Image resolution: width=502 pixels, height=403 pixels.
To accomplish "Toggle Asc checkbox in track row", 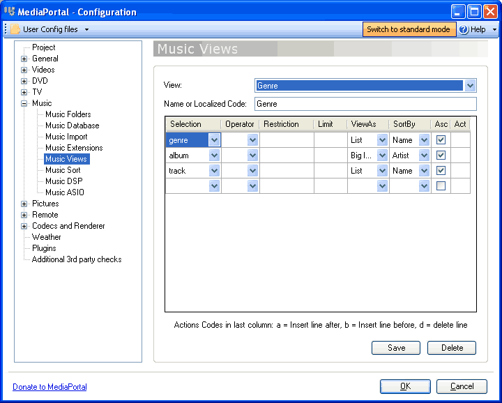I will coord(441,170).
